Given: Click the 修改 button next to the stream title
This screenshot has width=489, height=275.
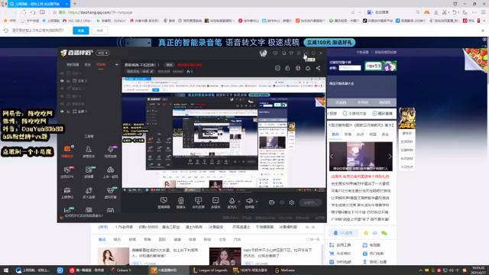Looking at the screenshot, I should tap(170, 65).
